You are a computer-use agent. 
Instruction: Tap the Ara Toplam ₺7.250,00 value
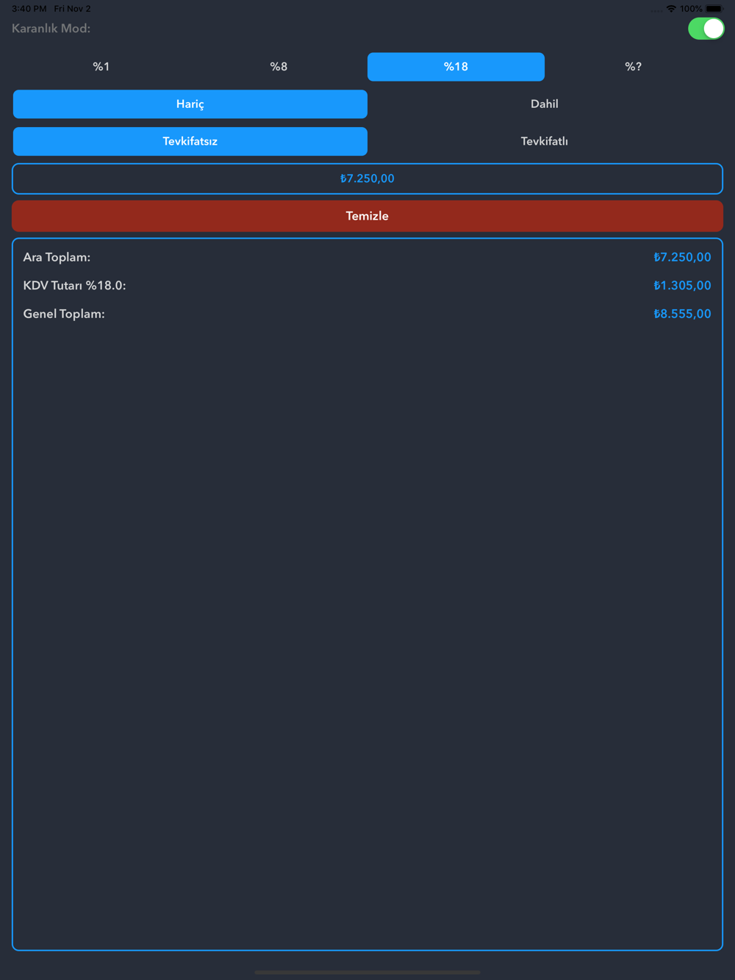682,257
